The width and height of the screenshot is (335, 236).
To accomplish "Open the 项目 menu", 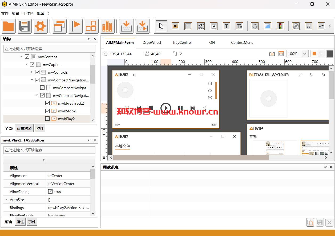I will [x=15, y=13].
